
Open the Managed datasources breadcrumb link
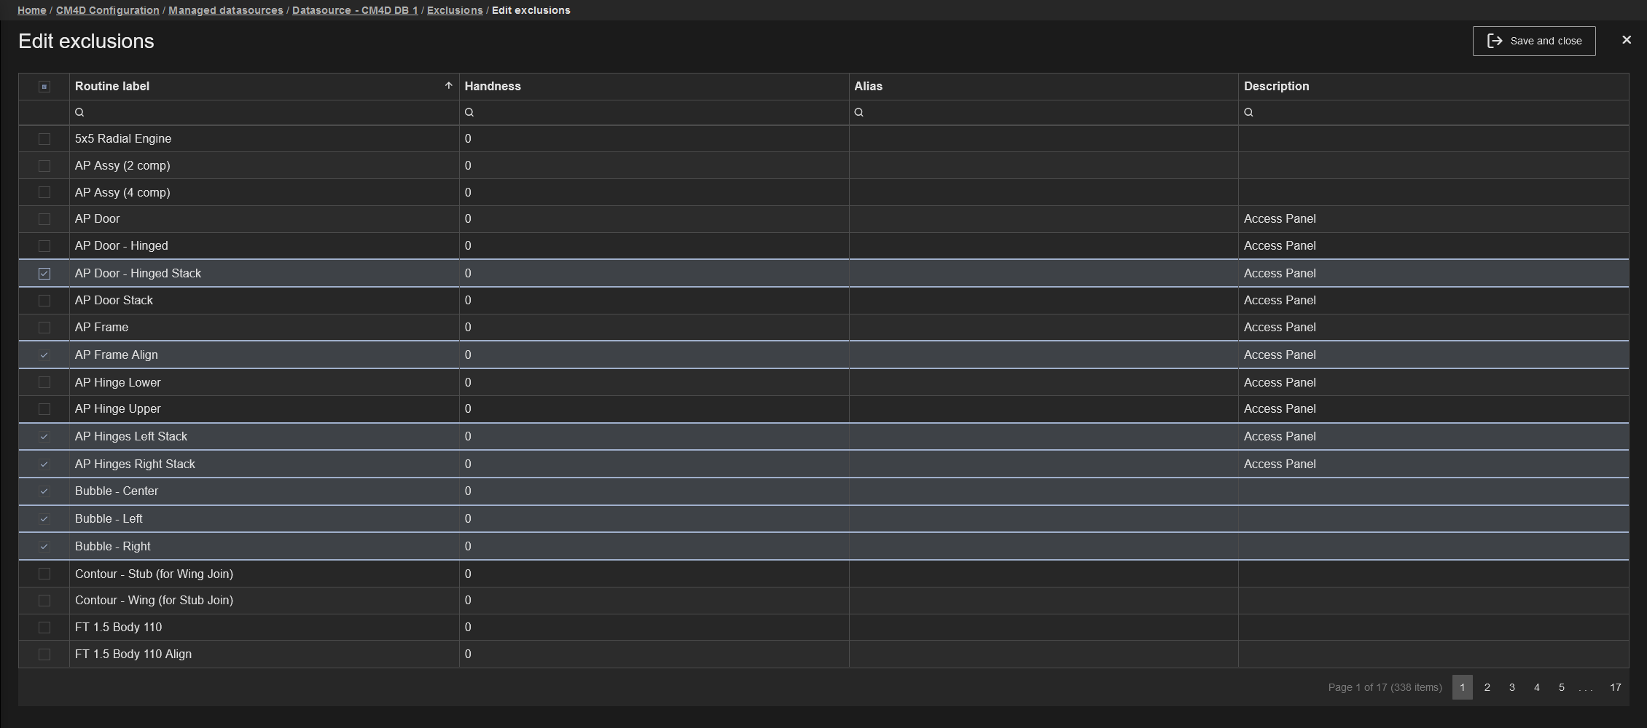[225, 10]
